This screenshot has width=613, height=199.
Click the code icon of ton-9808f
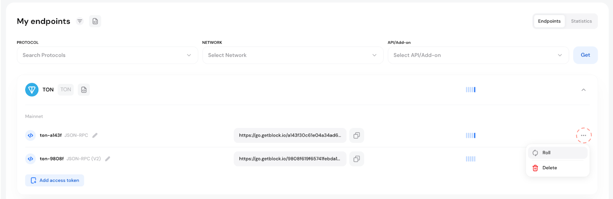tap(31, 159)
